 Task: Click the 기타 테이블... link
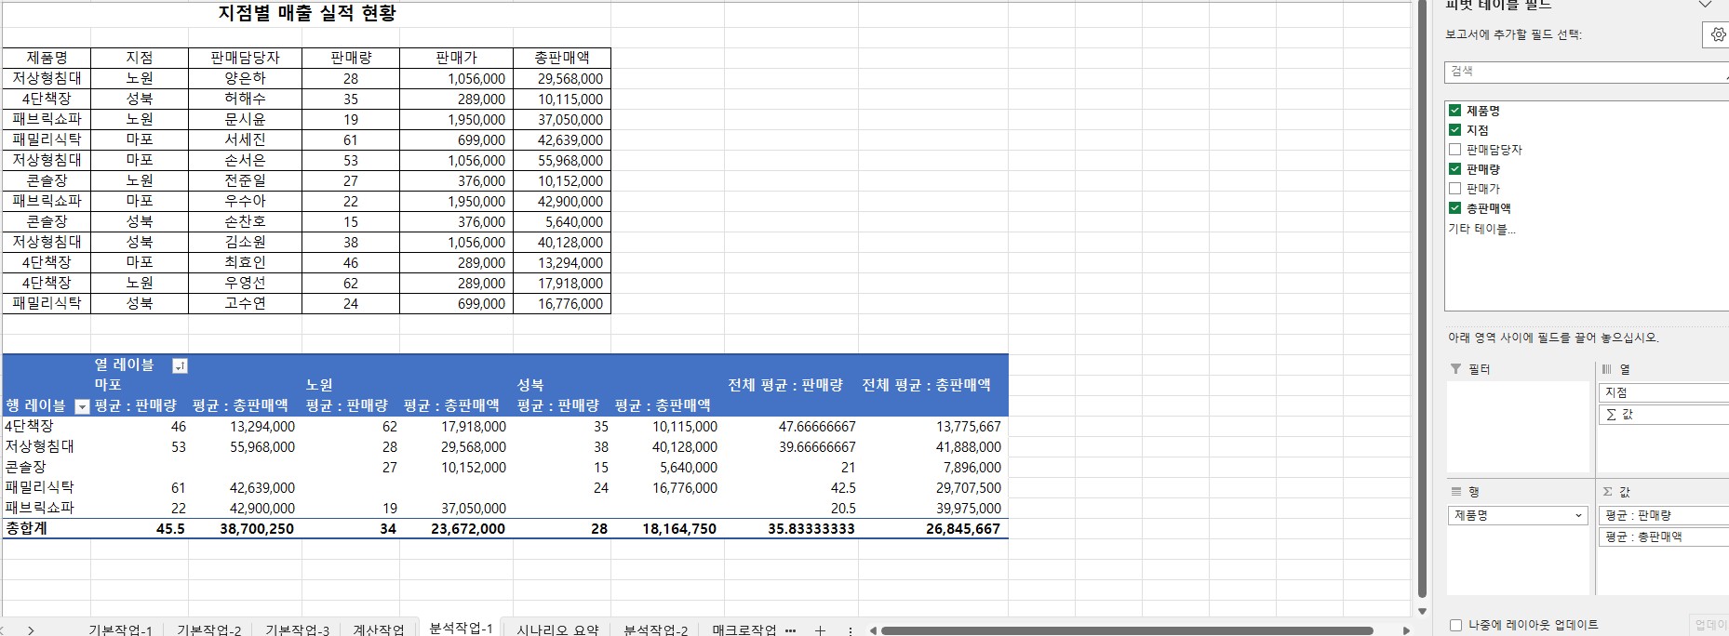point(1481,229)
